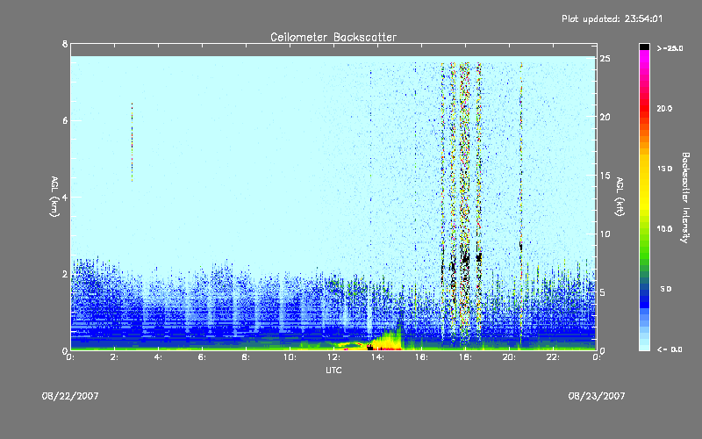The height and width of the screenshot is (439, 702).
Task: Click the "18:" hour label on time axis
Action: (465, 357)
